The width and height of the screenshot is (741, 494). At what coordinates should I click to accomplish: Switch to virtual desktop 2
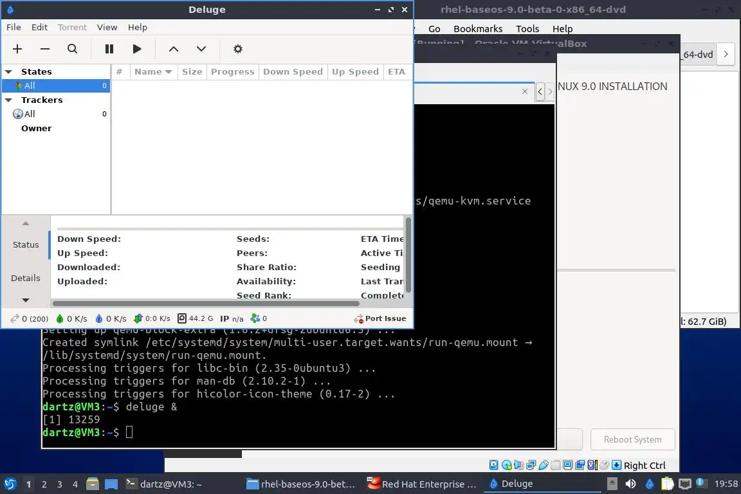(x=44, y=484)
